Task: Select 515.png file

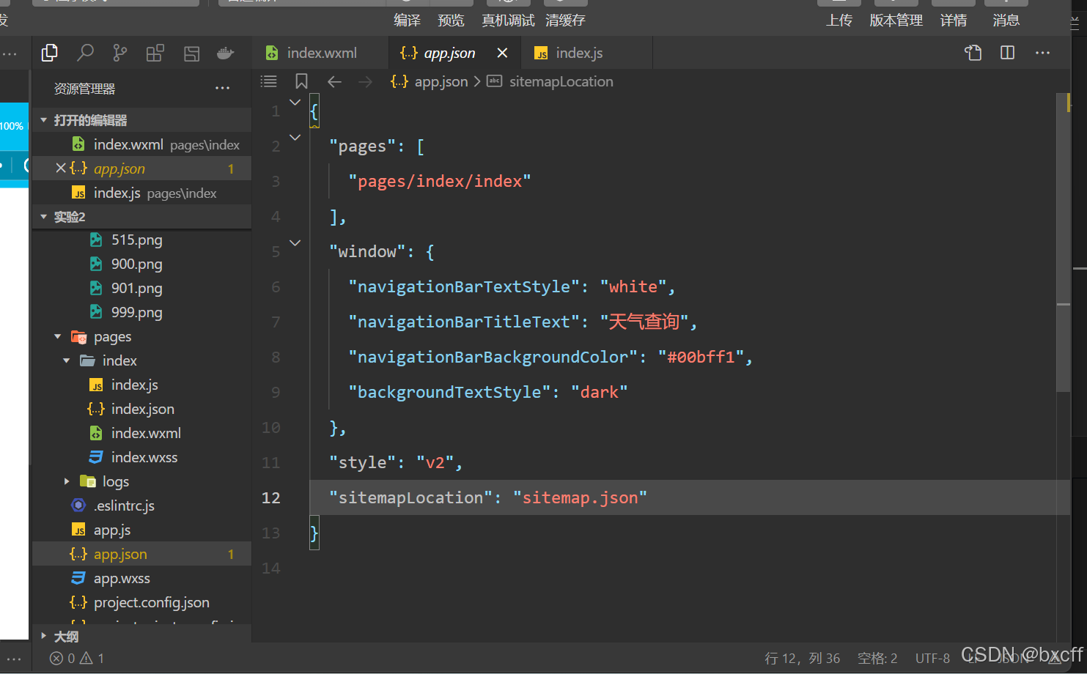Action: (x=141, y=240)
